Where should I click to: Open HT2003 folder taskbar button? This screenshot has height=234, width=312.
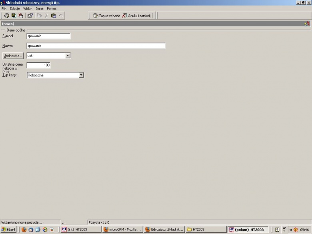206,230
